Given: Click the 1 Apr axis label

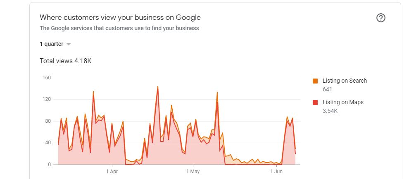Looking at the screenshot, I should [112, 172].
